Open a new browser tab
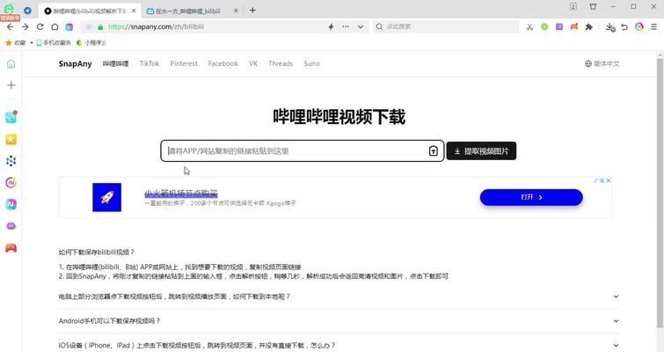This screenshot has width=664, height=352. [x=252, y=11]
